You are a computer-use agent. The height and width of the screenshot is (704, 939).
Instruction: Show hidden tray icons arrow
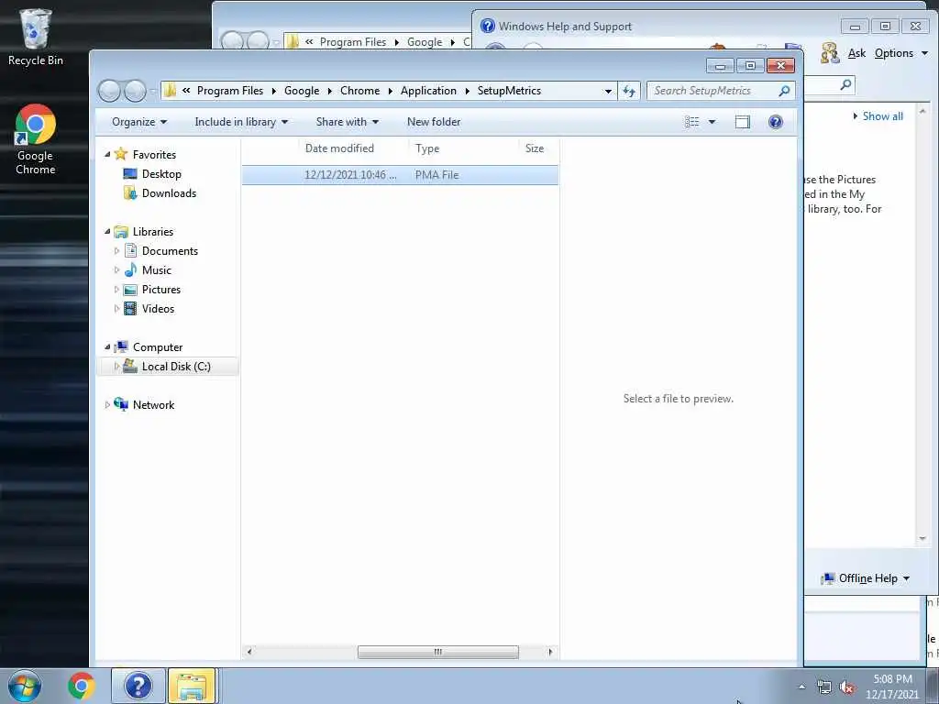click(x=801, y=687)
